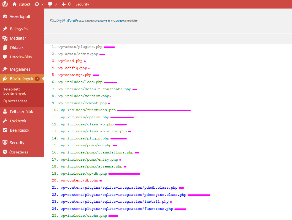The image size is (292, 220).
Task: Click the plus icon for Új
Action: 64,4
